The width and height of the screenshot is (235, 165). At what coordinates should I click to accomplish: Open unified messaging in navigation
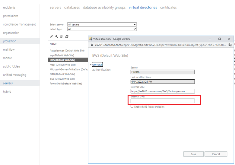(15, 75)
